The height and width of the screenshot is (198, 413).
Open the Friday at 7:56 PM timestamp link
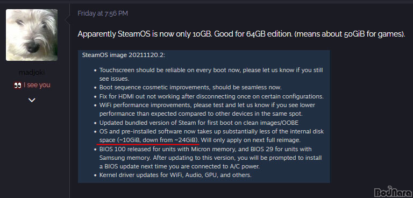[x=103, y=13]
